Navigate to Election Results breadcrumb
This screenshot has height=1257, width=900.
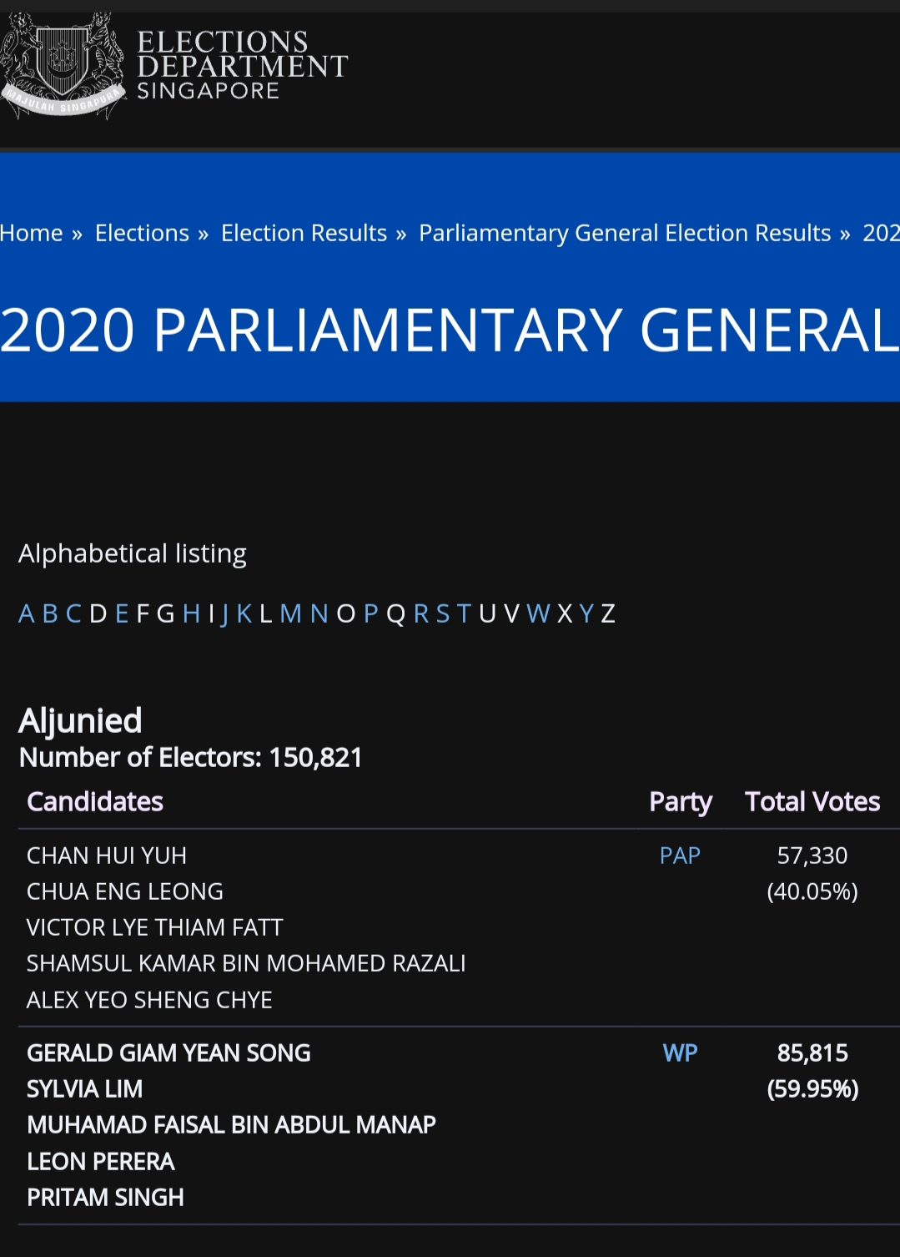coord(304,233)
